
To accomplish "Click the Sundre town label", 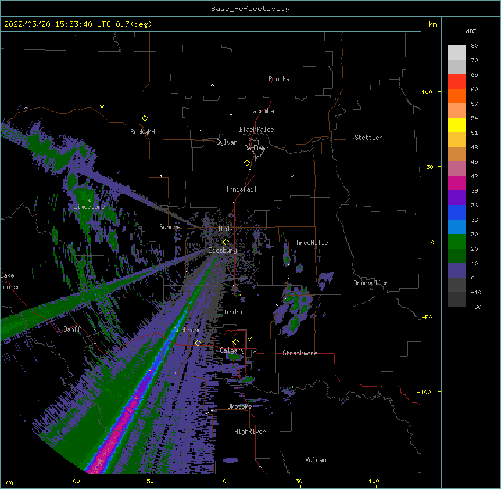I will point(170,227).
